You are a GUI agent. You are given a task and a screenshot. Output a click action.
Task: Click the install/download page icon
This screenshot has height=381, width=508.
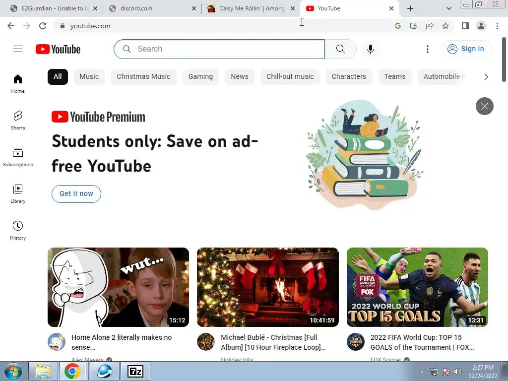pyautogui.click(x=414, y=26)
